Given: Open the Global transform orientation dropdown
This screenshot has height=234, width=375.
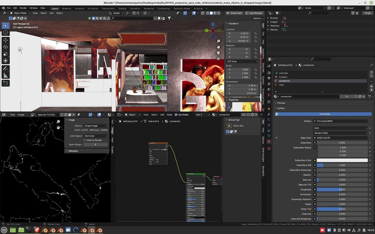Looking at the screenshot, I should pyautogui.click(x=116, y=13).
